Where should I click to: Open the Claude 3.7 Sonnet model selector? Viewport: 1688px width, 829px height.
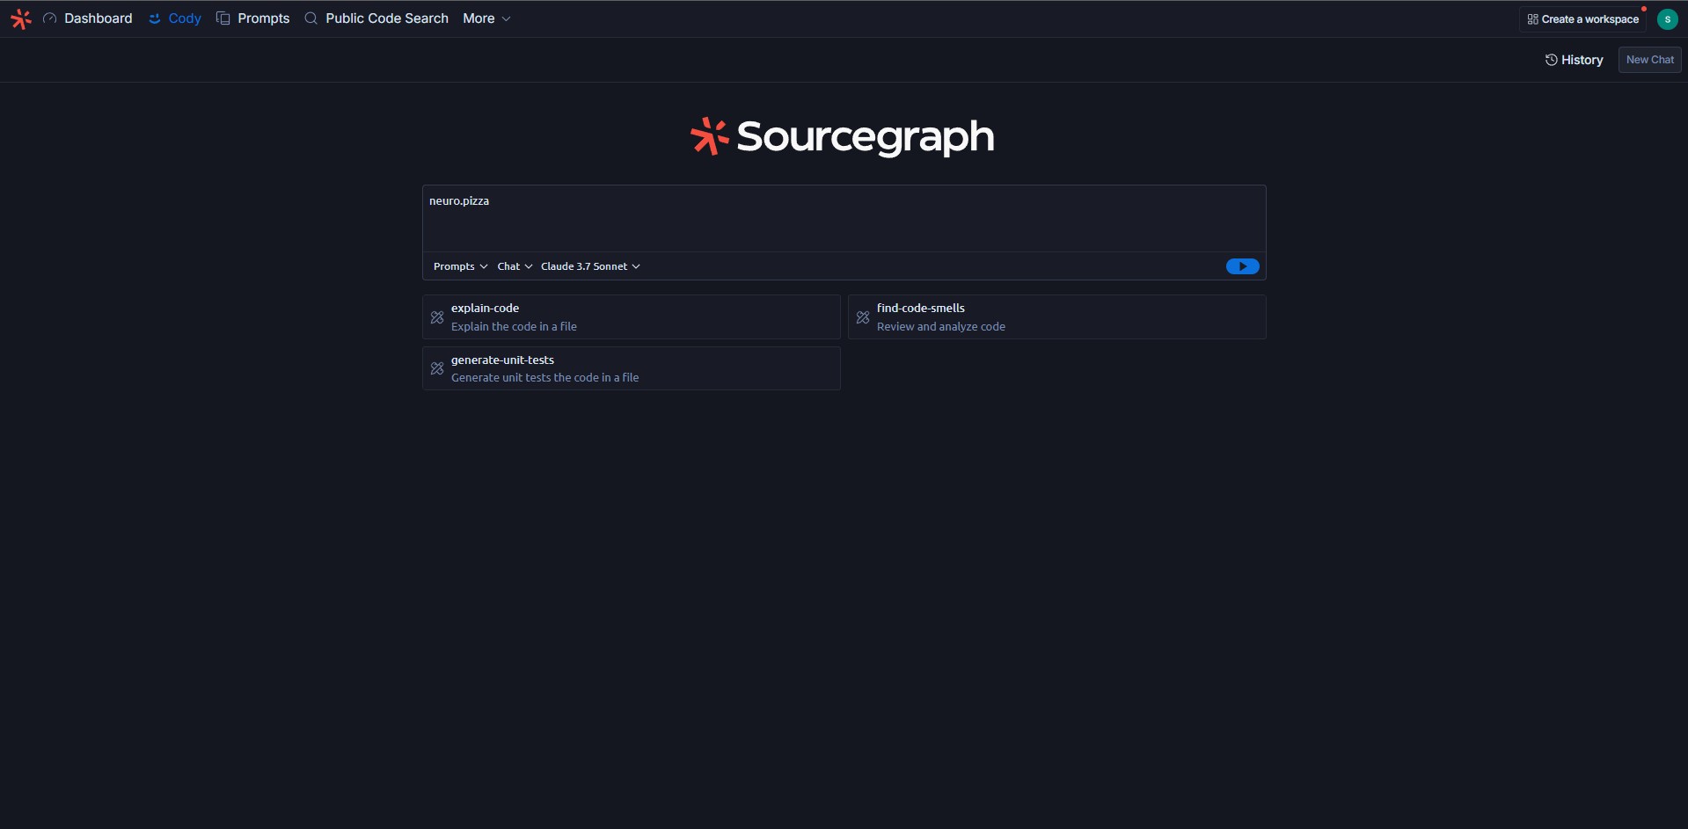coord(590,266)
